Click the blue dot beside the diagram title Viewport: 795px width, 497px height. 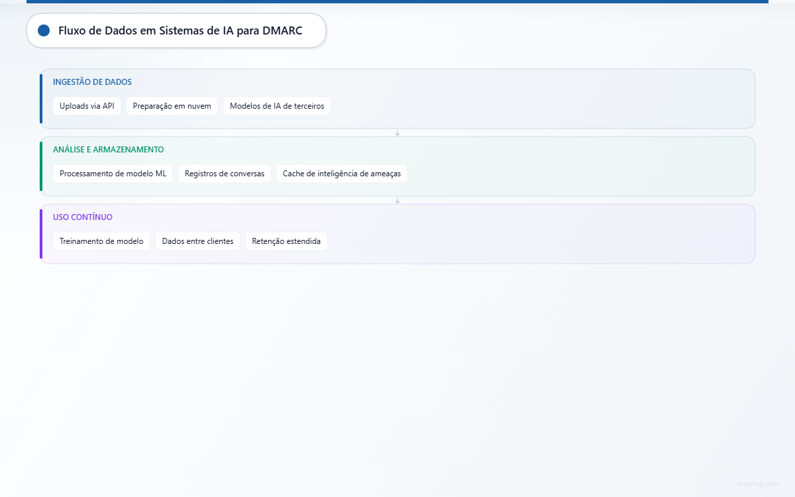click(44, 30)
